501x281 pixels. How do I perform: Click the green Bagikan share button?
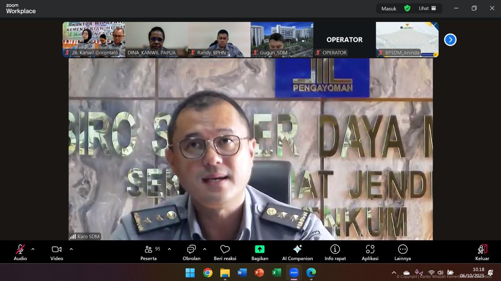point(260,252)
